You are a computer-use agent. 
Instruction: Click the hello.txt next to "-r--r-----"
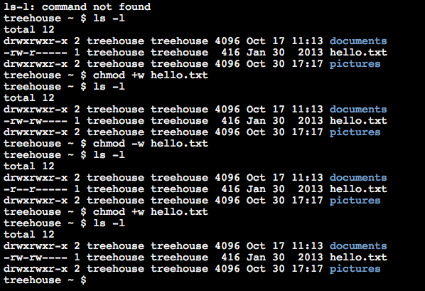[358, 189]
